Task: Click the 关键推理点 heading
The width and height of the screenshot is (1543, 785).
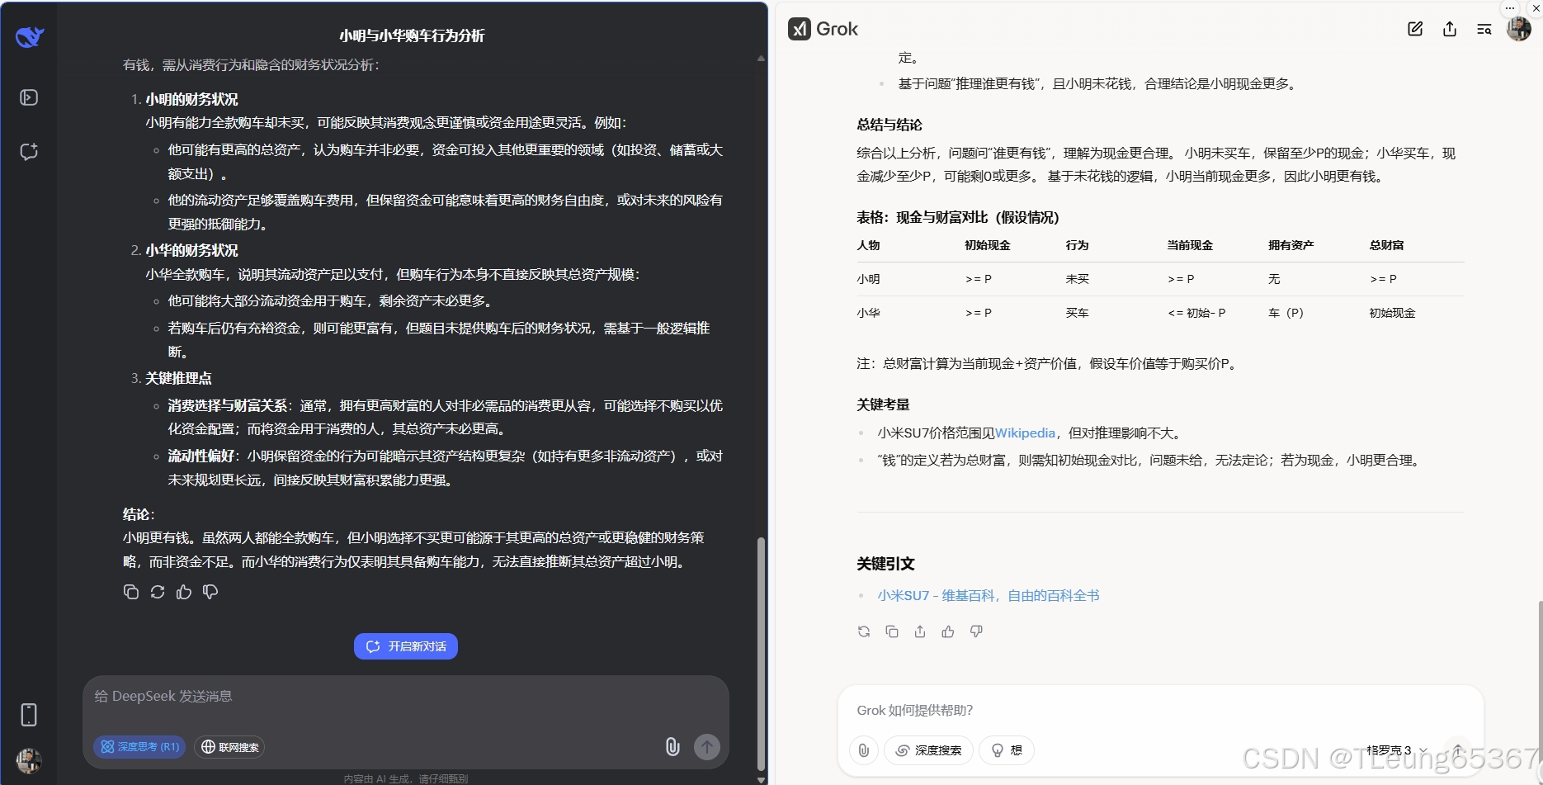Action: [x=178, y=378]
